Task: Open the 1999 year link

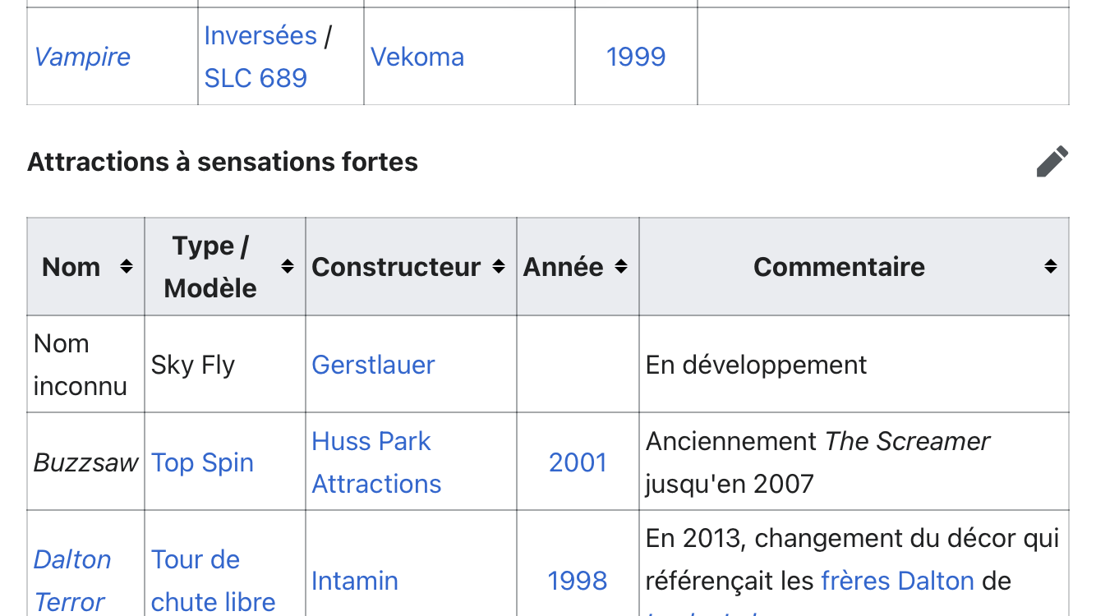Action: [x=635, y=57]
